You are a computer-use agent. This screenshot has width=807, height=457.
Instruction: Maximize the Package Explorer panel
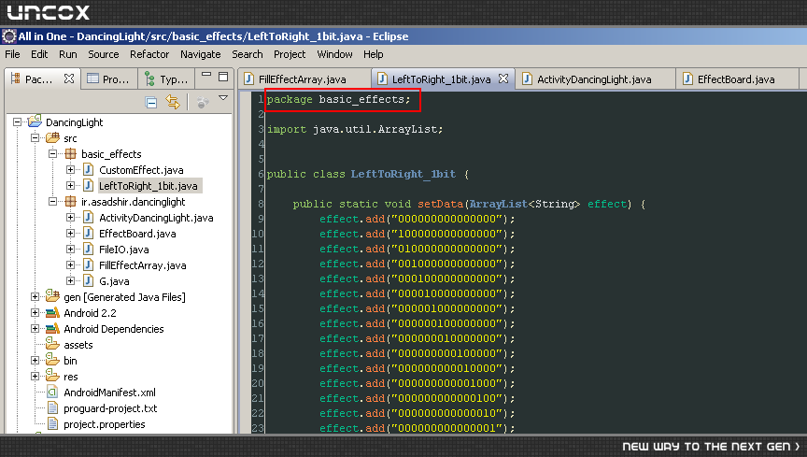point(223,77)
